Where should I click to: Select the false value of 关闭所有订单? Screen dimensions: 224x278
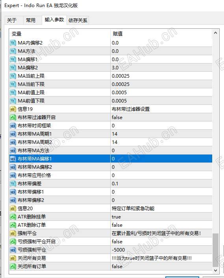point(117,266)
